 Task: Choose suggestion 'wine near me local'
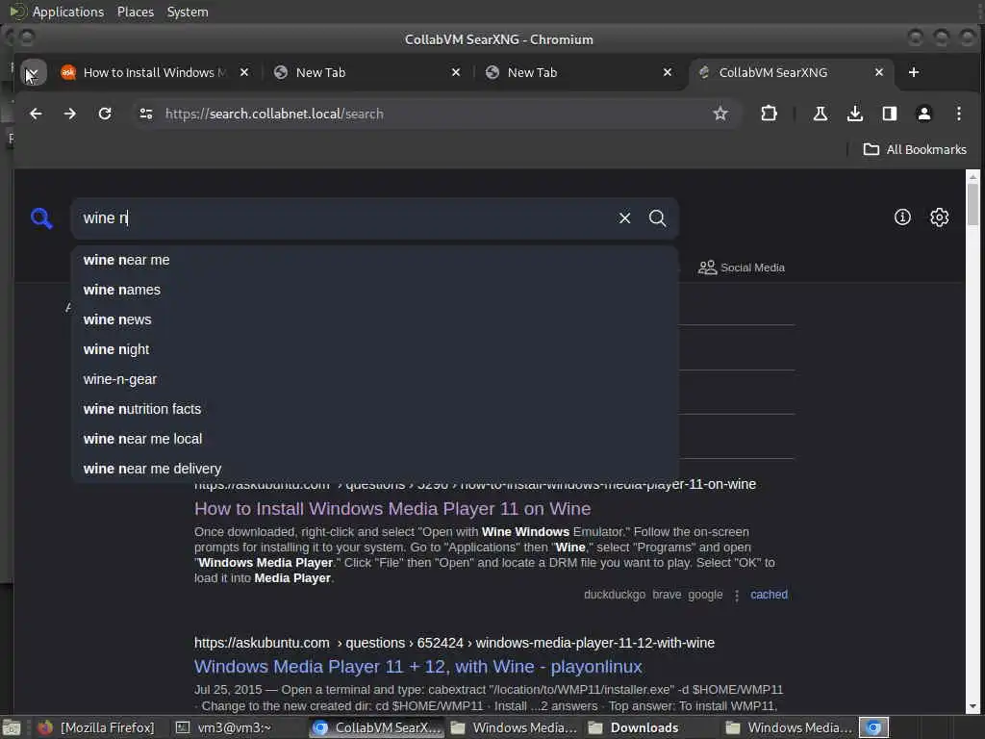pyautogui.click(x=374, y=439)
